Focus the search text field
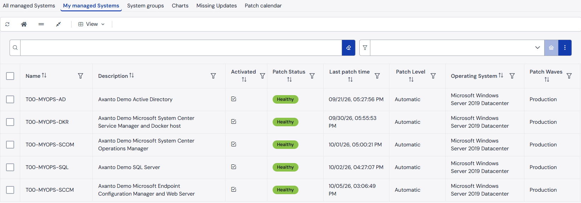Viewport: 581px width, 203px height. pyautogui.click(x=181, y=48)
